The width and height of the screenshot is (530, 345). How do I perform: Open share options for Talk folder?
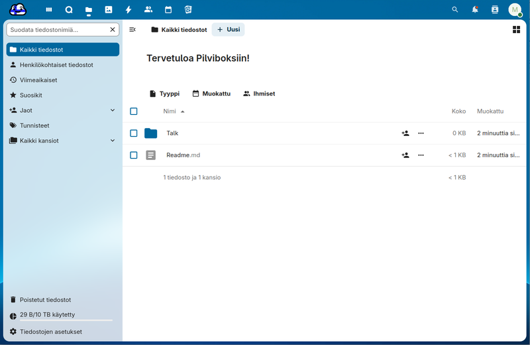tap(405, 133)
